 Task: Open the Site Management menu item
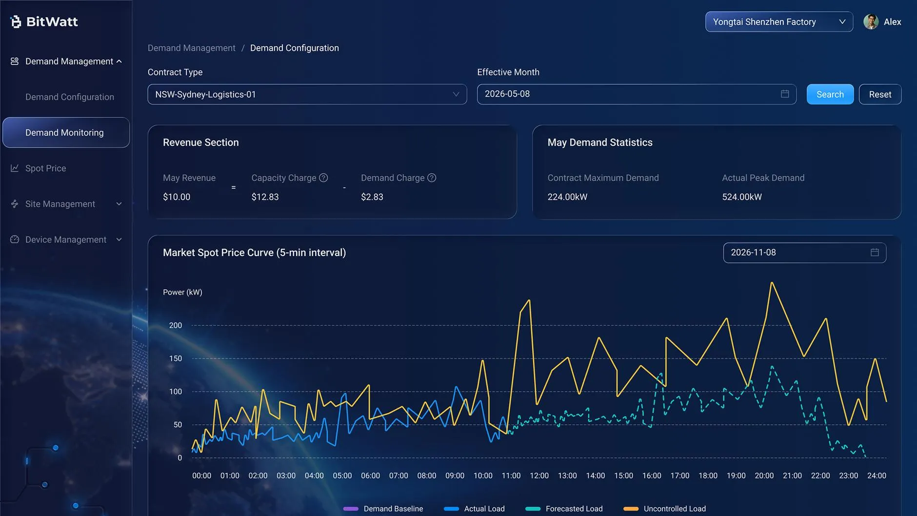(x=60, y=204)
